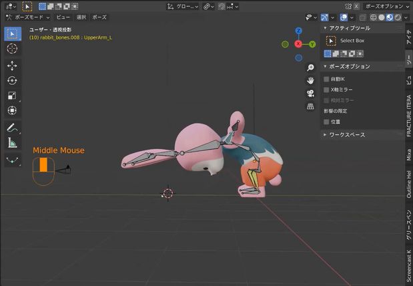This screenshot has height=286, width=413.
Task: Open the ポーズモード mode dropdown
Action: pyautogui.click(x=28, y=17)
